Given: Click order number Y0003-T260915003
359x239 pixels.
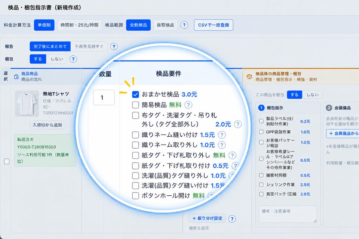Looking at the screenshot, I should click(x=37, y=147).
